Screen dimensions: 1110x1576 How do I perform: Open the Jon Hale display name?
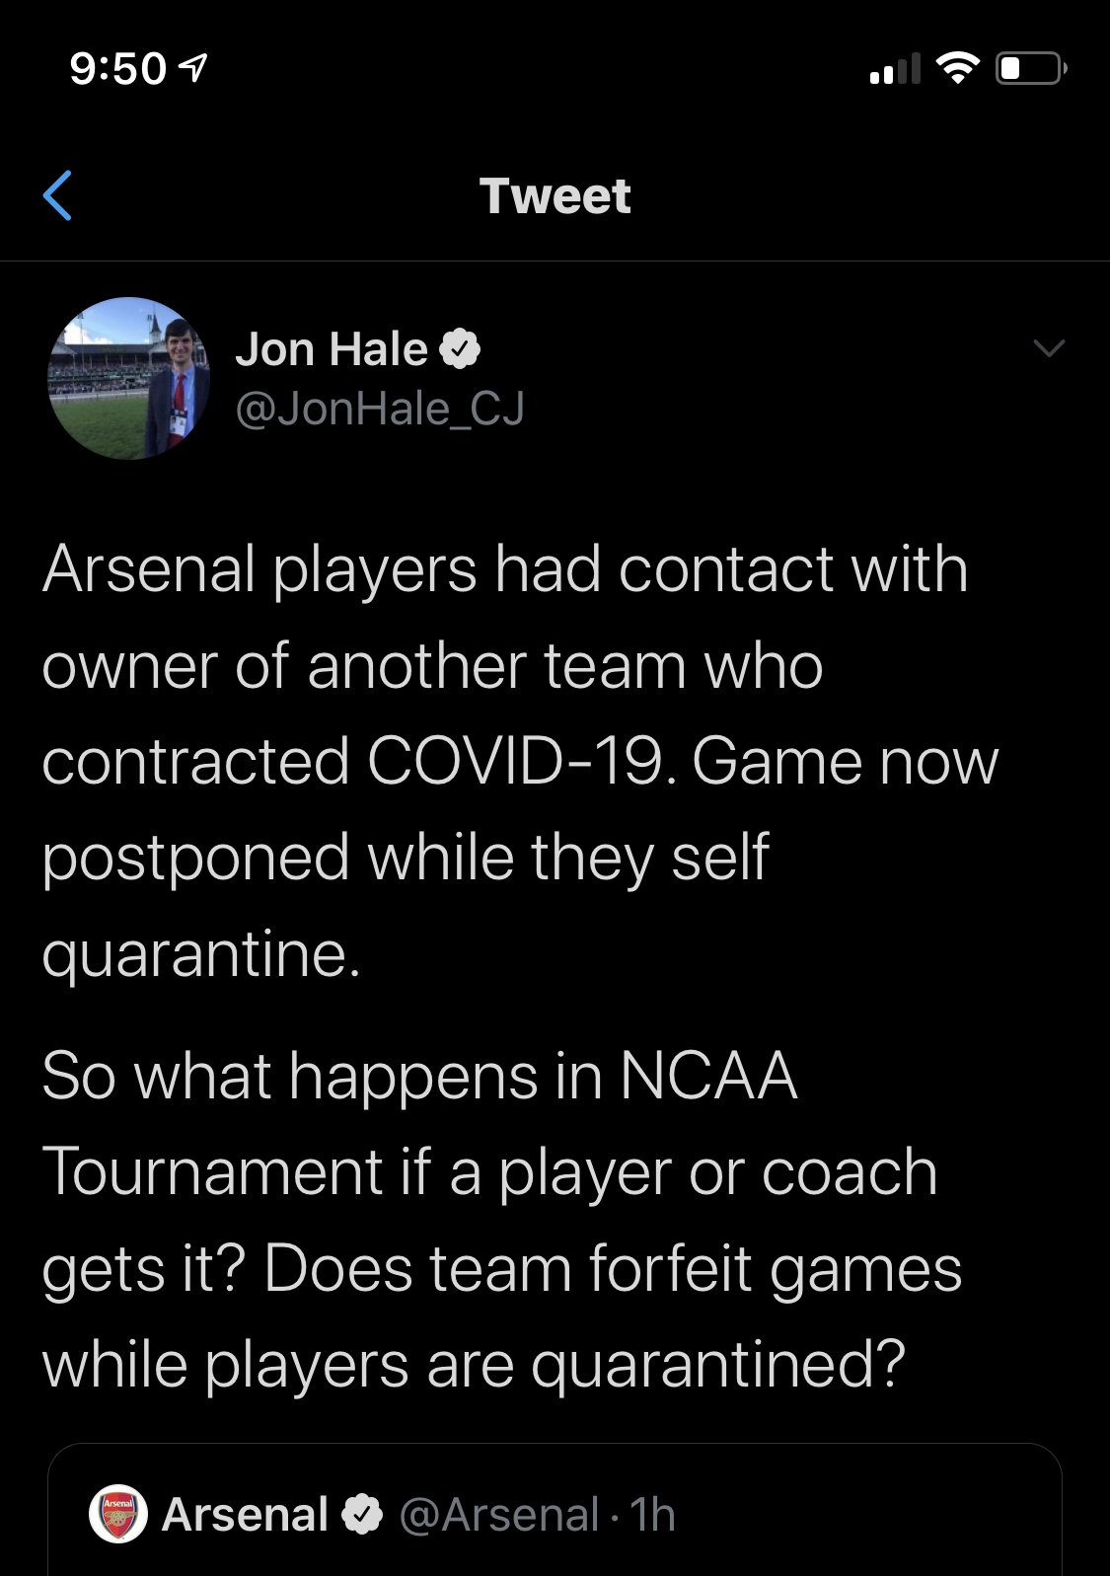click(x=332, y=349)
